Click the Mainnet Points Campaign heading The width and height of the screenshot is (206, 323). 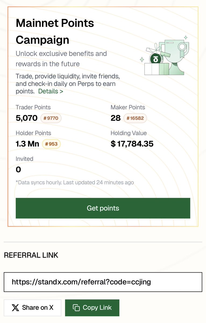point(55,31)
